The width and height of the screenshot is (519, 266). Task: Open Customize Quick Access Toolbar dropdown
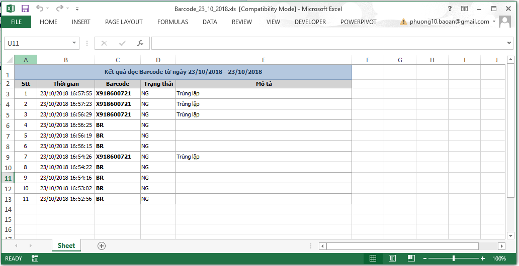tap(76, 9)
